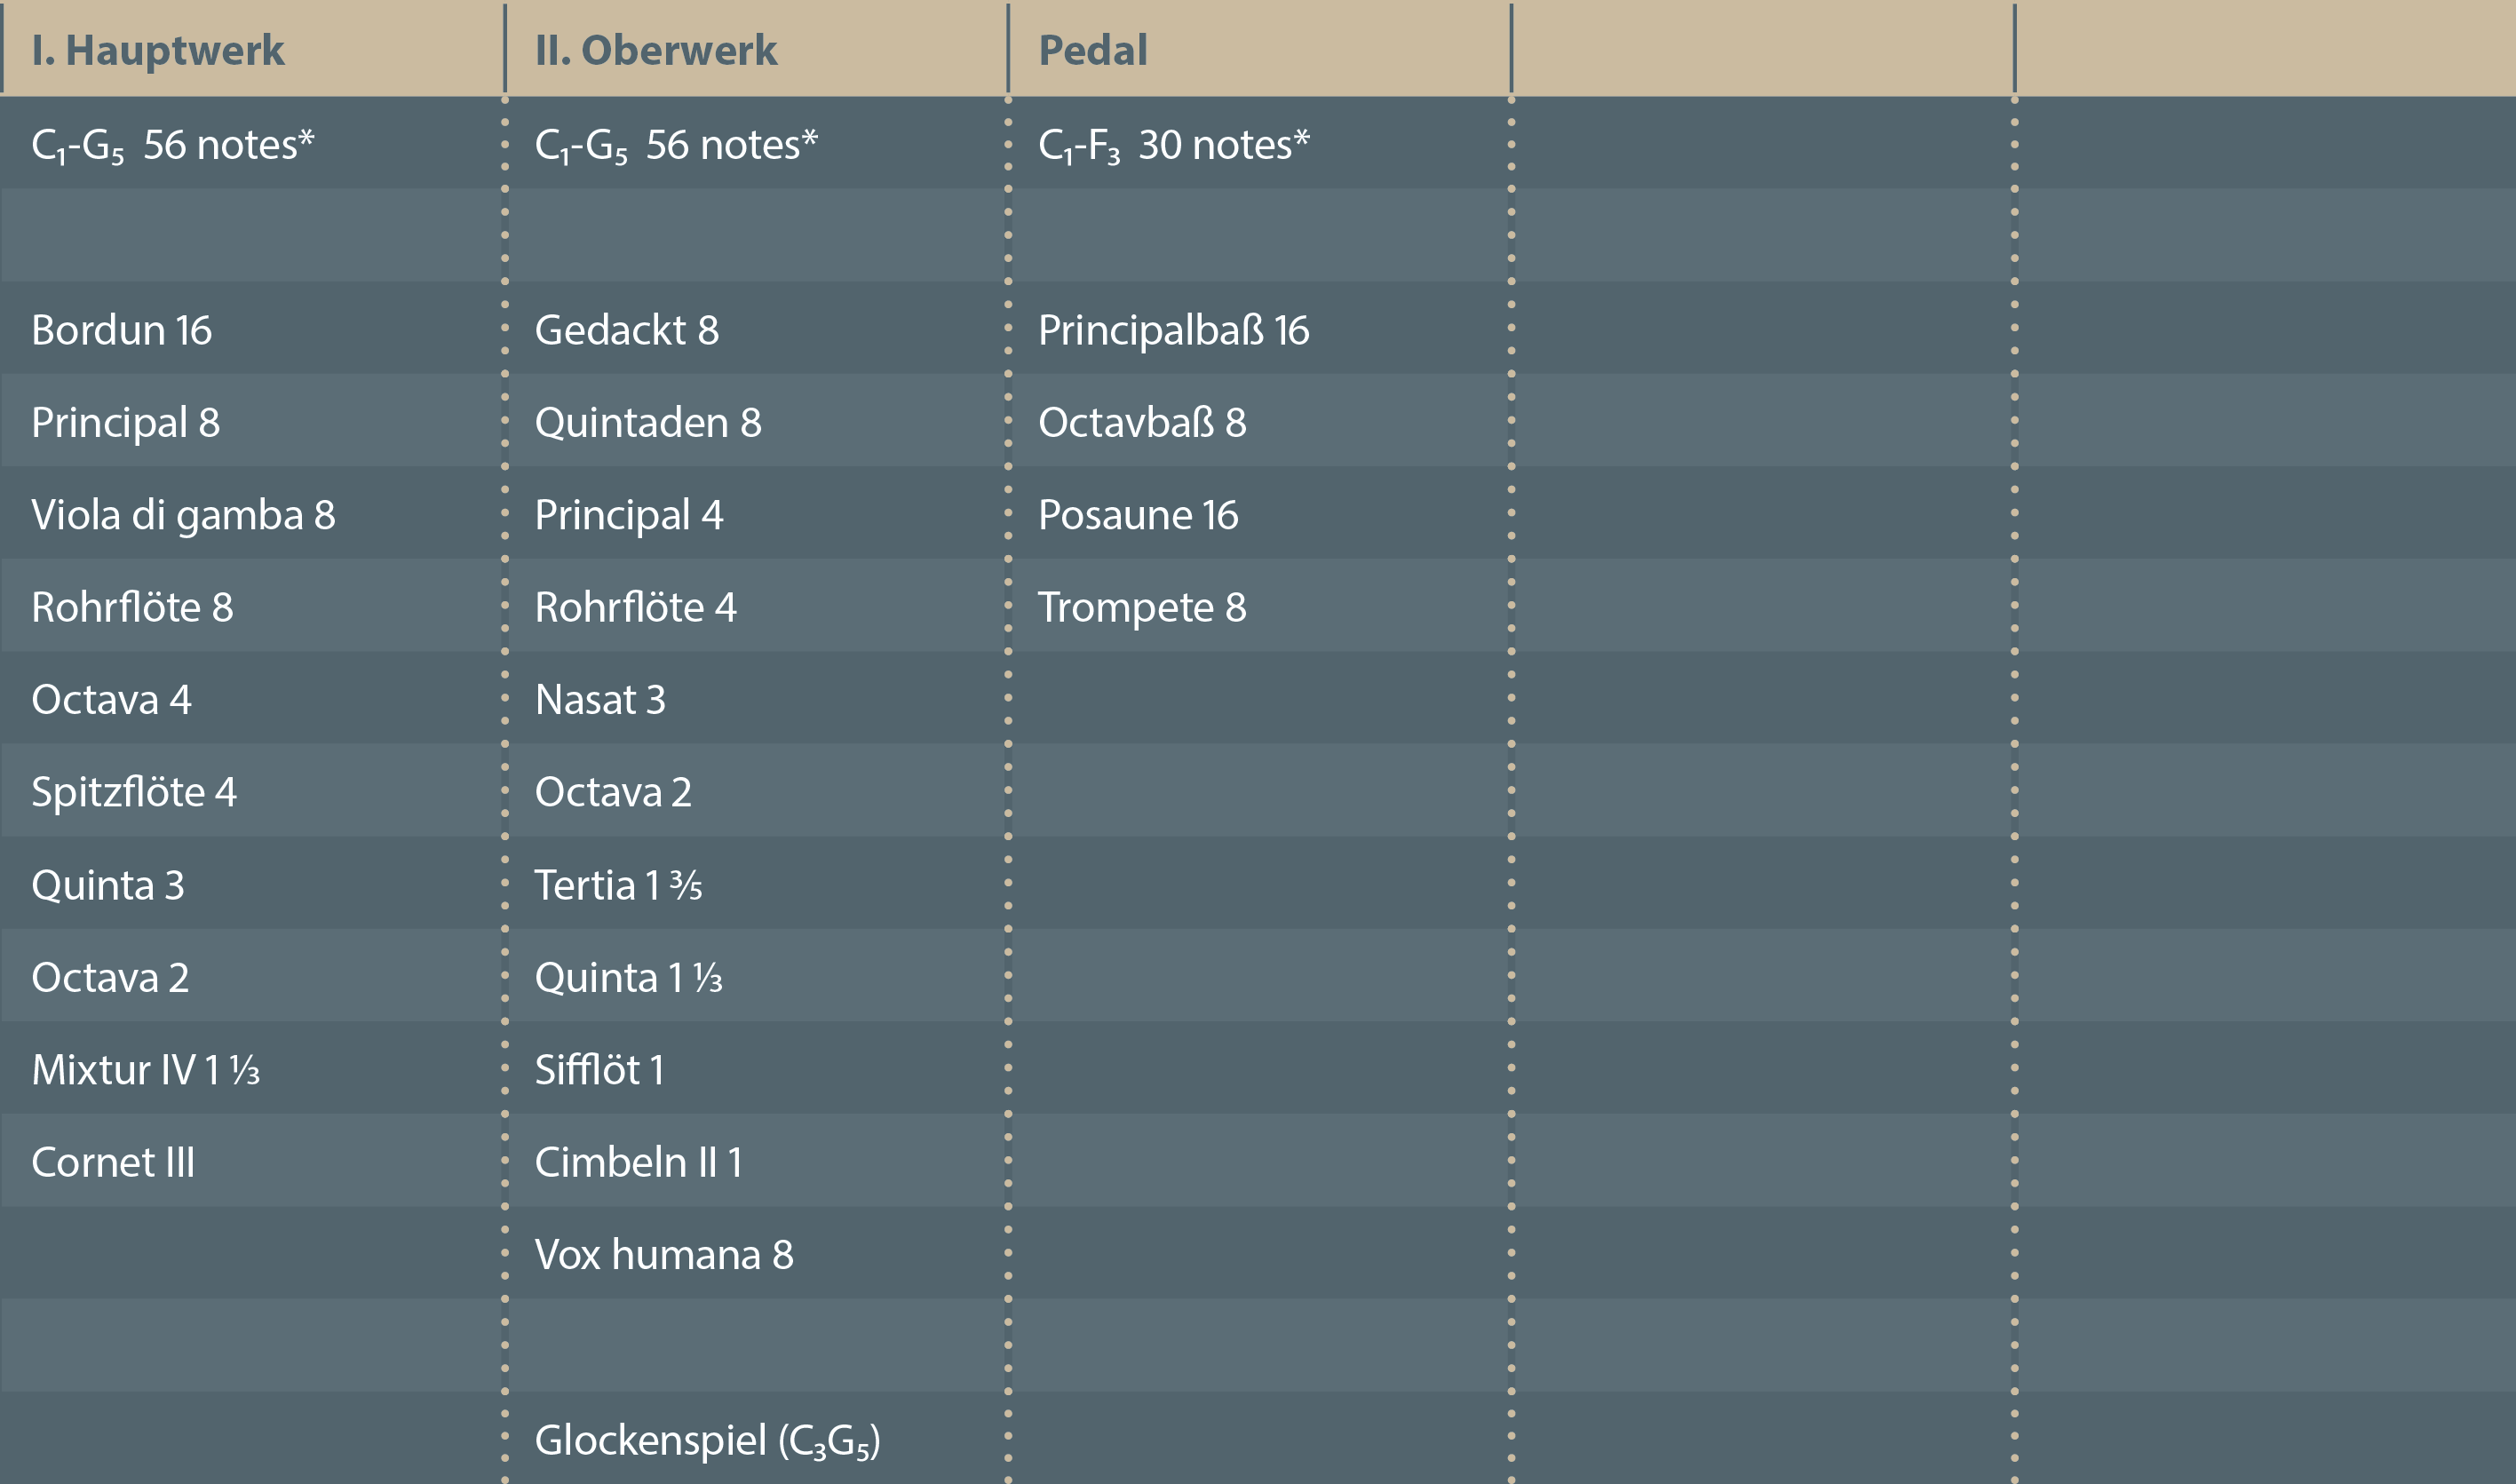Click the Viola di gamba 8 stop
Viewport: 2516px width, 1484px height.
[x=184, y=515]
